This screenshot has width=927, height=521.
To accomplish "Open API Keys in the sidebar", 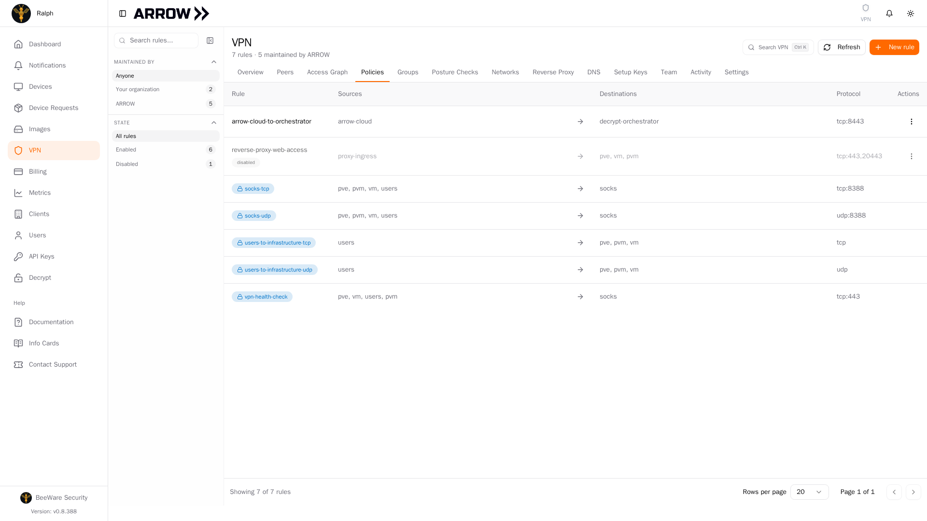I will [x=54, y=257].
